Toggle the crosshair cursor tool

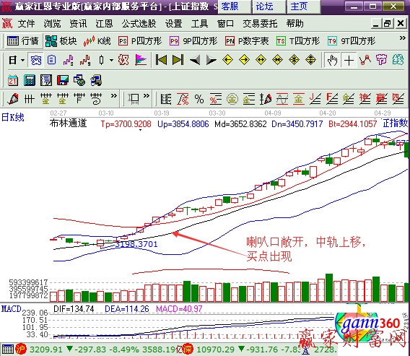(349, 61)
